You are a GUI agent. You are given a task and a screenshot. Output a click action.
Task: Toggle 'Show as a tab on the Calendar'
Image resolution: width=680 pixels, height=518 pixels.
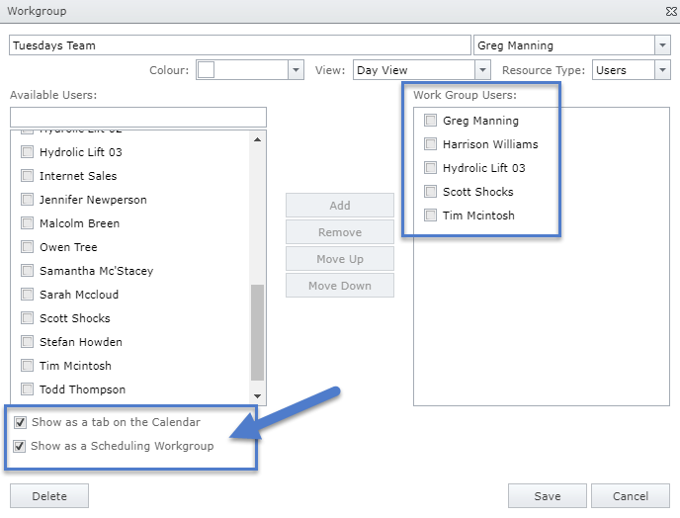point(21,422)
